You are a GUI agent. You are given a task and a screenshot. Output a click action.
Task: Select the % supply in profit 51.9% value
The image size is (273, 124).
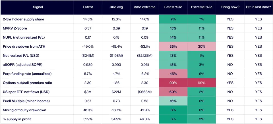click(x=88, y=119)
